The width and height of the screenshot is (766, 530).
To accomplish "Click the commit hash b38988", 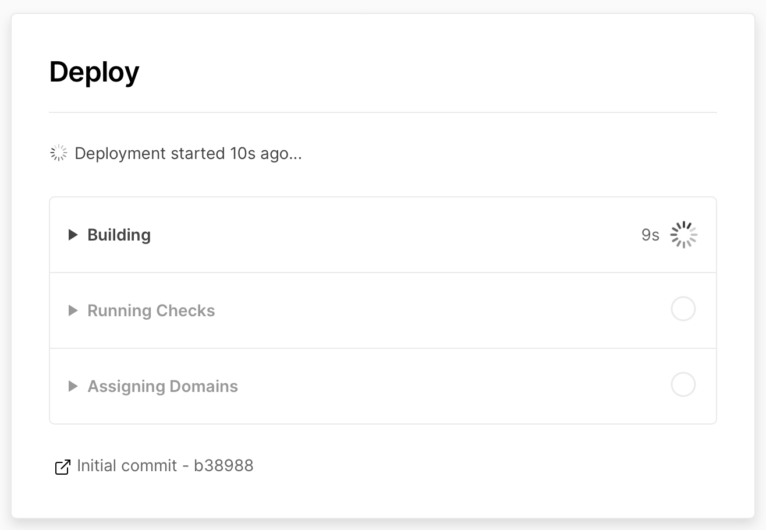I will click(224, 466).
